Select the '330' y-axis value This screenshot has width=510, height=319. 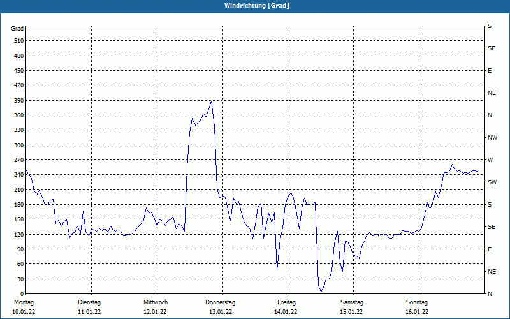click(19, 130)
